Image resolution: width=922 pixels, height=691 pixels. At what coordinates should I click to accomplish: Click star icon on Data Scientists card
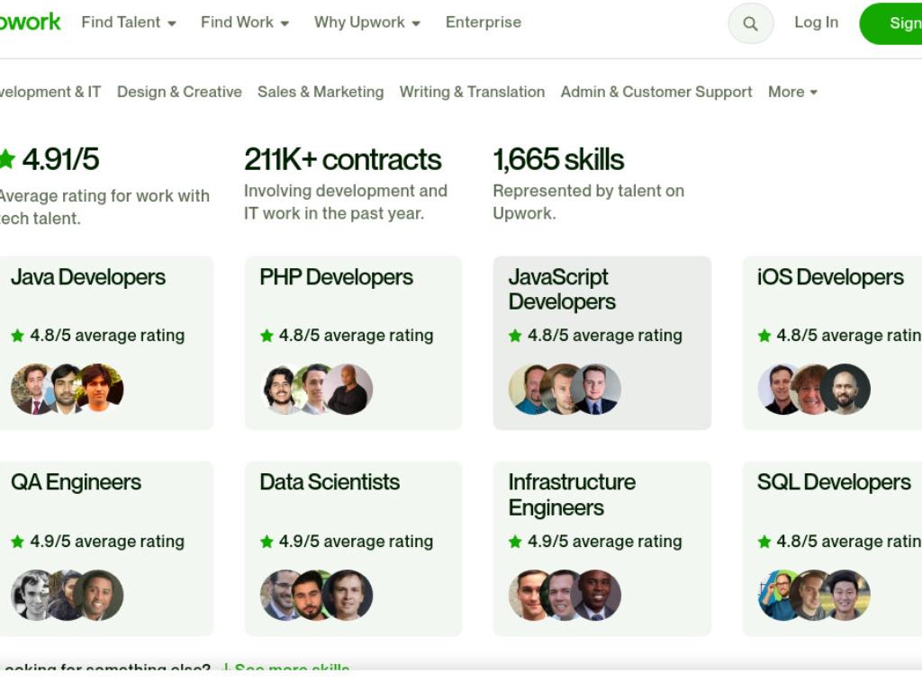tap(267, 542)
